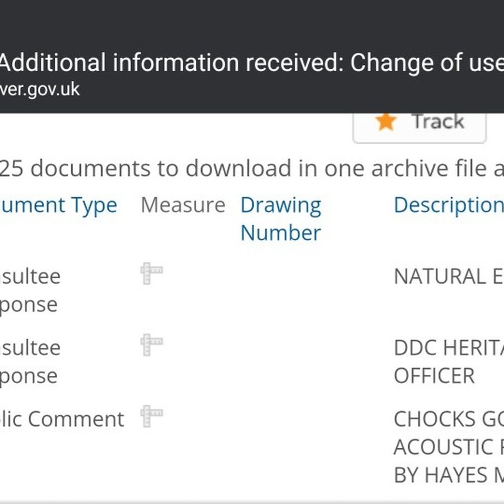Click the gov.uk address in header

click(40, 89)
